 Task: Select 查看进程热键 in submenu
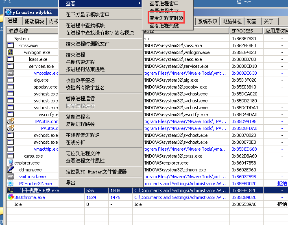[164, 26]
